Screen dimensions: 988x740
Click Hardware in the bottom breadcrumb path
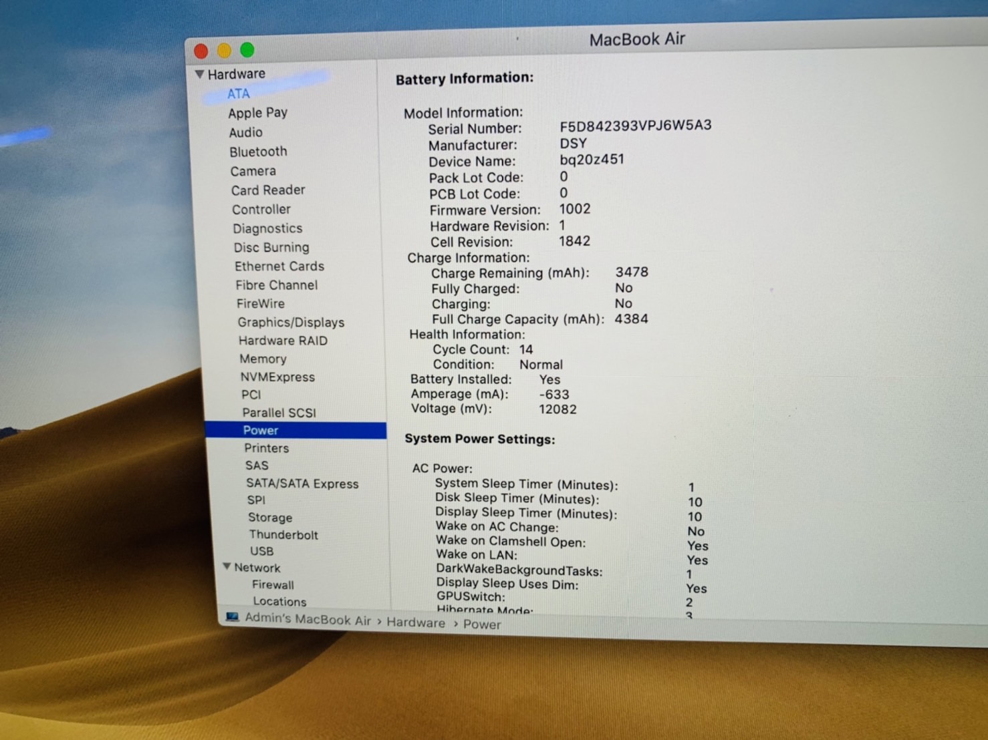pyautogui.click(x=415, y=623)
